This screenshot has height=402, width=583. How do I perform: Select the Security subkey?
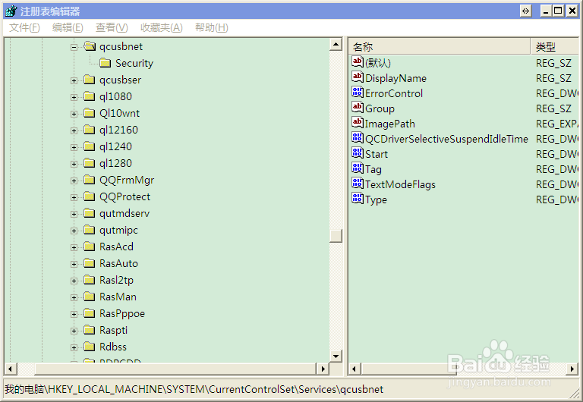134,63
